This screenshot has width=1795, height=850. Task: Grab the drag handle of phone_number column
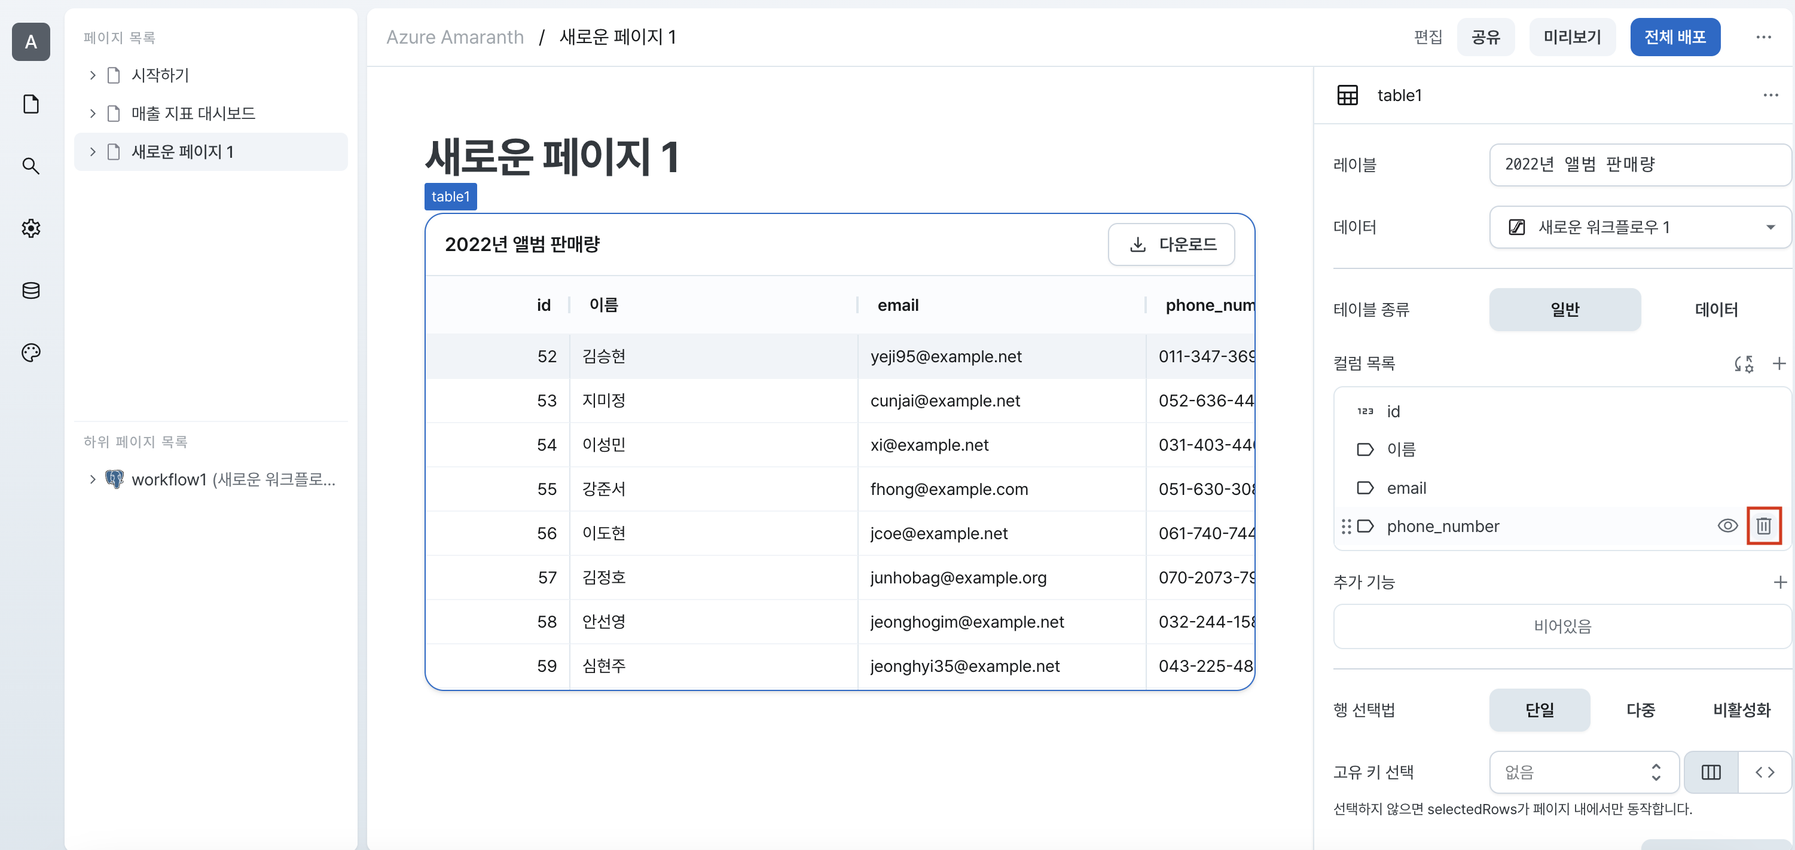[1345, 526]
